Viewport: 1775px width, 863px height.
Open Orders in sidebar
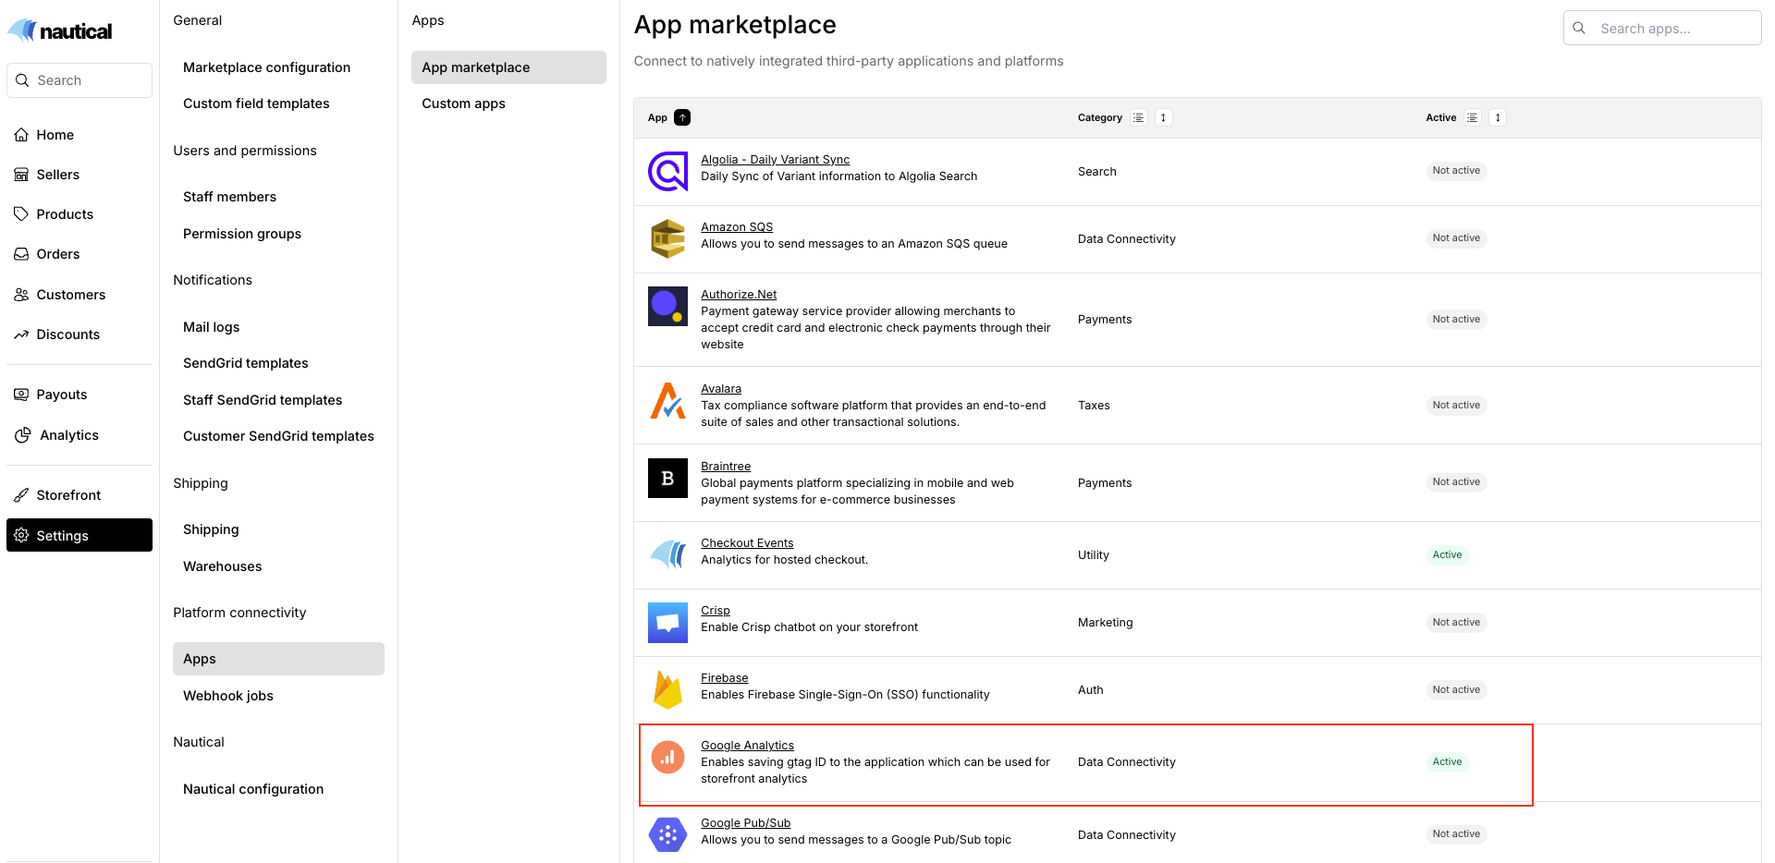(80, 254)
